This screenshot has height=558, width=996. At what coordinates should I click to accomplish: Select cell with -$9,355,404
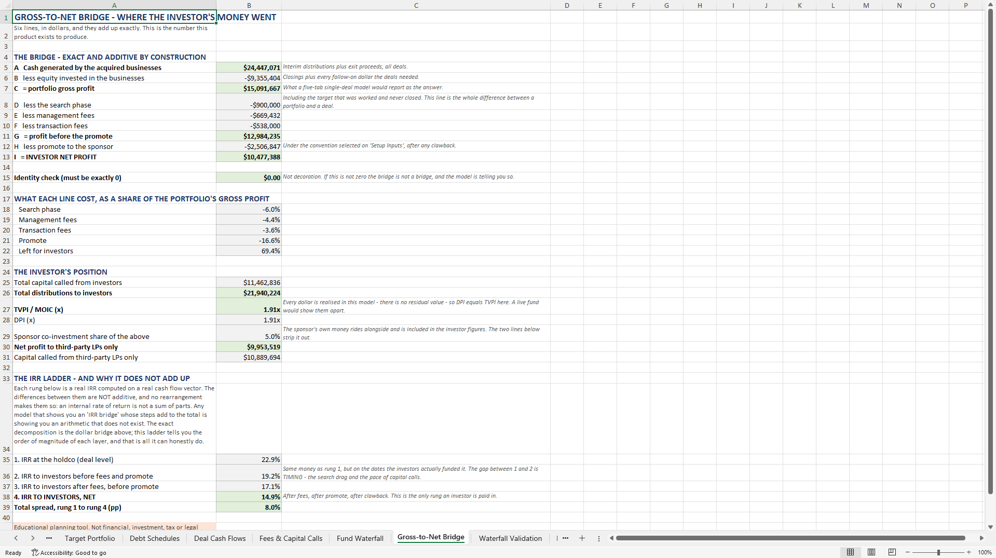tap(249, 78)
